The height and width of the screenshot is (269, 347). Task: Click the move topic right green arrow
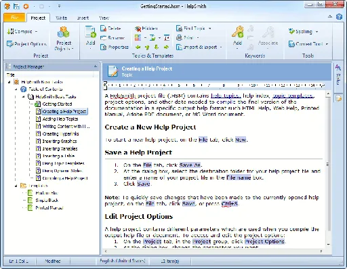pyautogui.click(x=166, y=47)
